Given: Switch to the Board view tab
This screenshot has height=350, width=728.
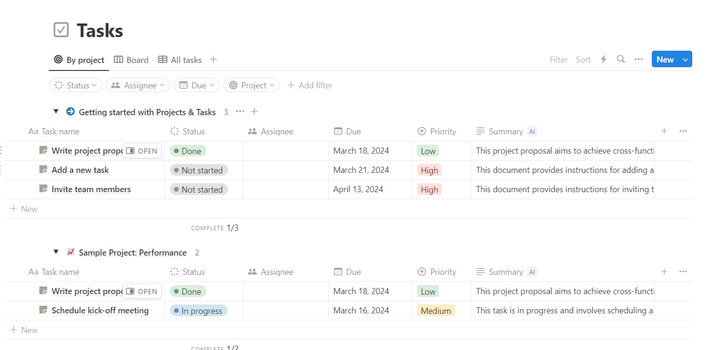Looking at the screenshot, I should [x=131, y=60].
